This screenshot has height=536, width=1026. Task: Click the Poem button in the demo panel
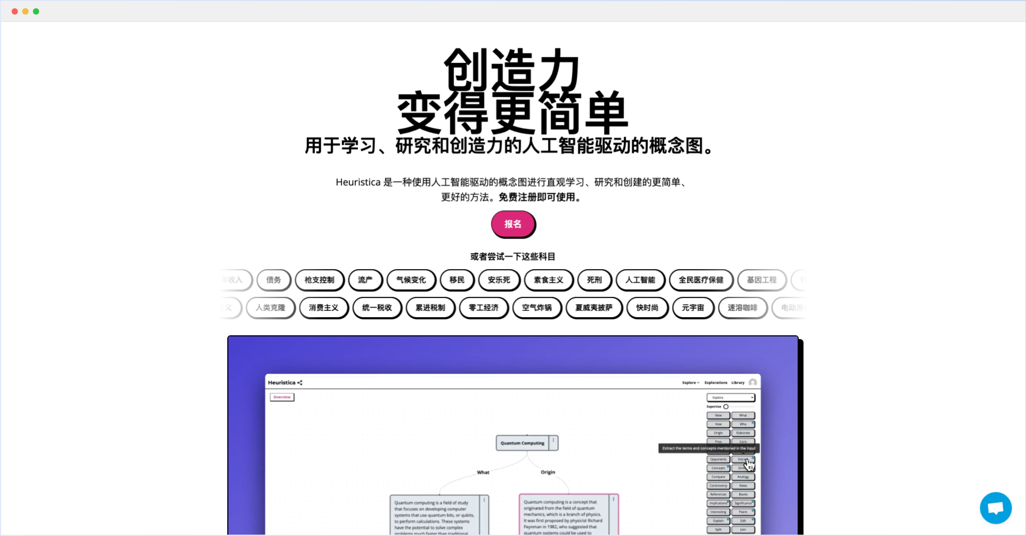743,512
